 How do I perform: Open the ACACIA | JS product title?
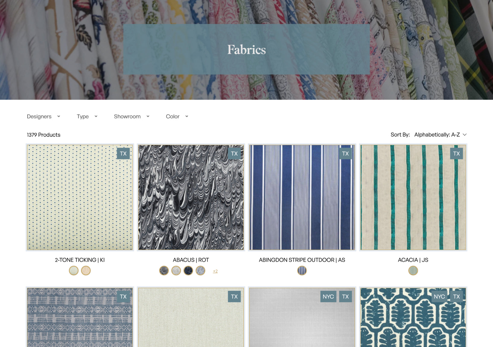tap(413, 260)
